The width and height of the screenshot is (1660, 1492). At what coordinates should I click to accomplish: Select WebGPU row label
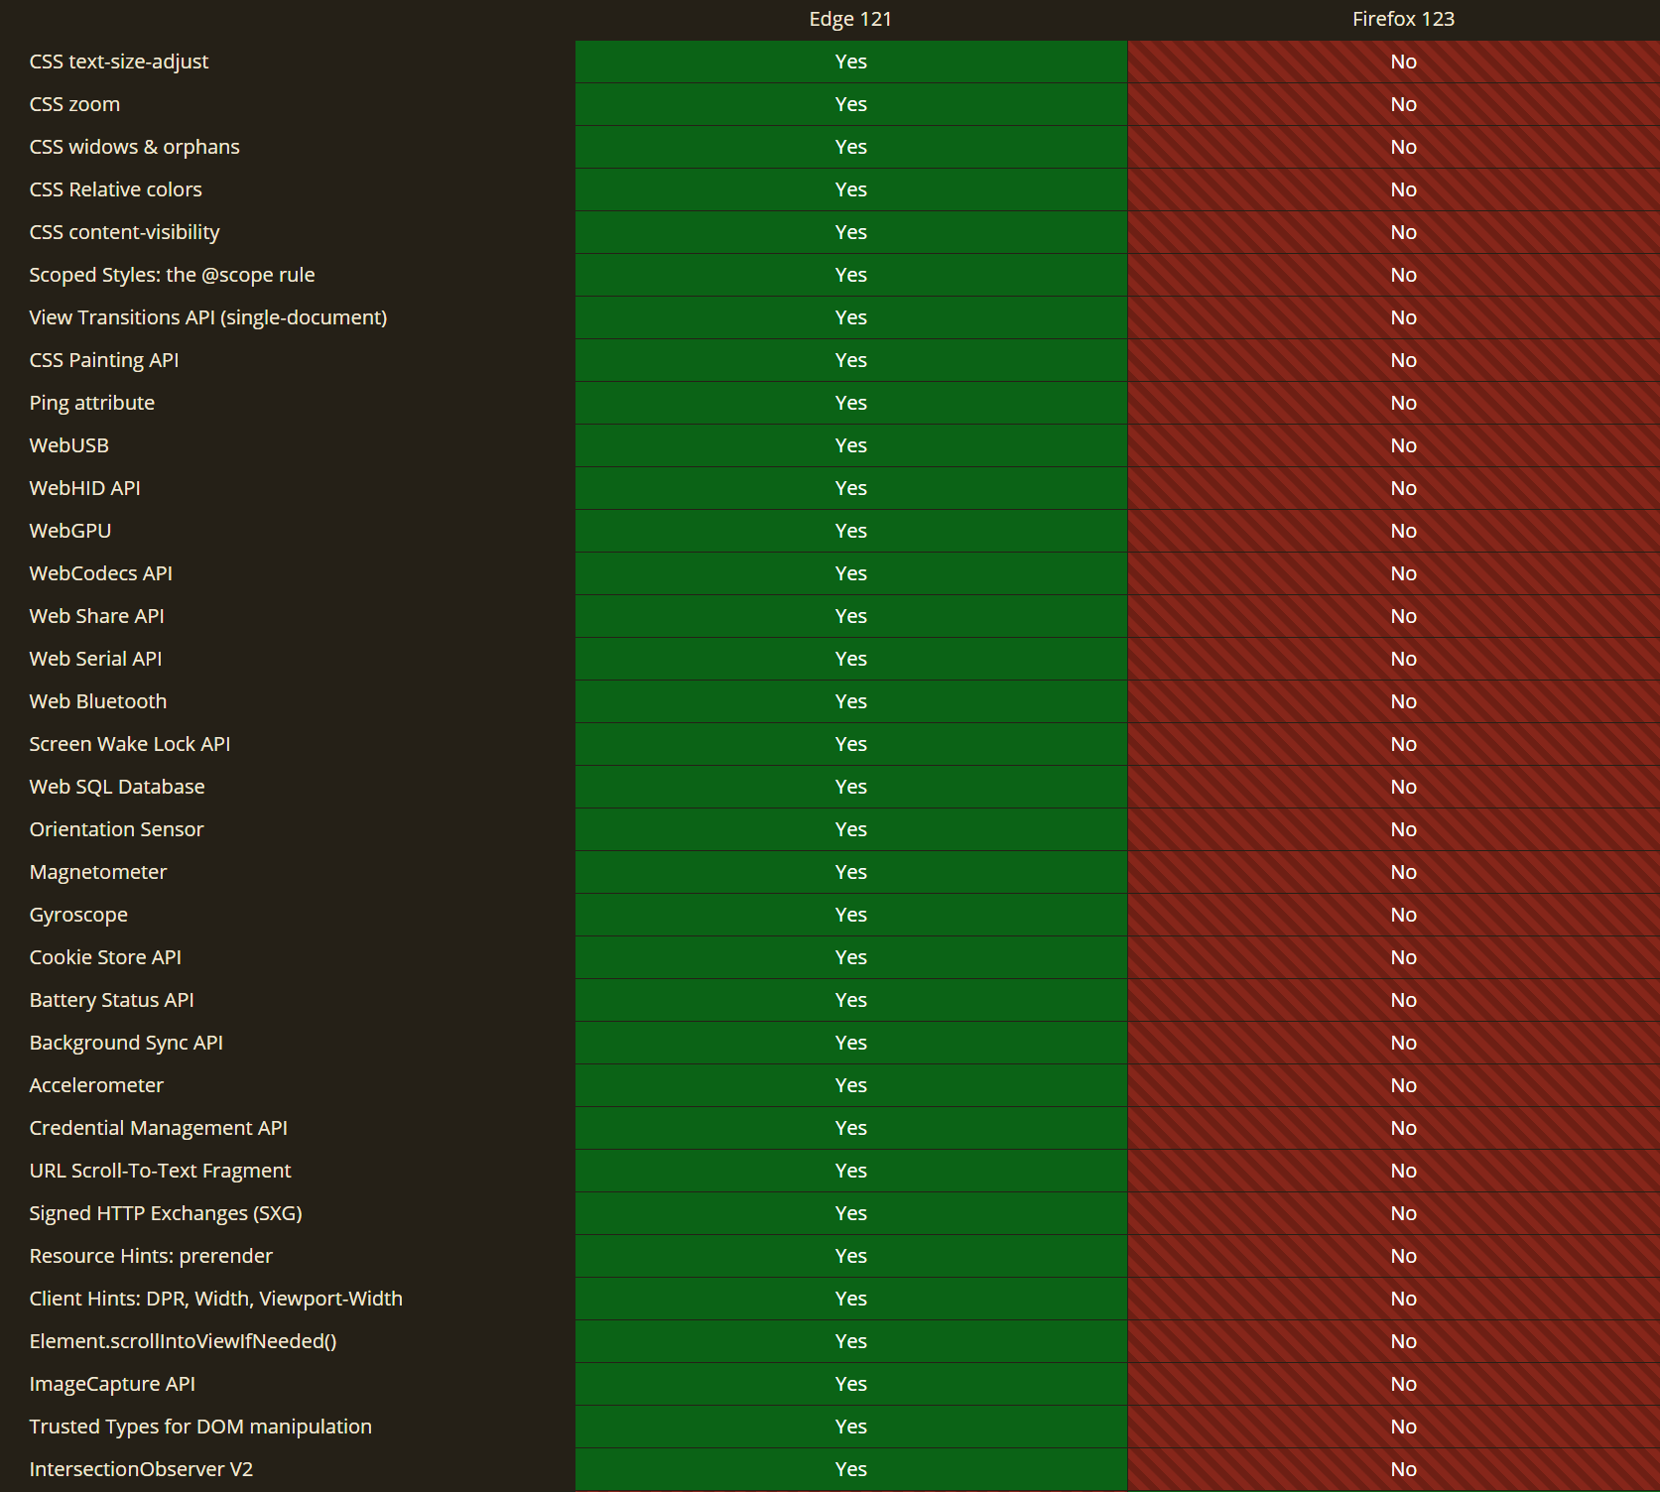point(69,531)
